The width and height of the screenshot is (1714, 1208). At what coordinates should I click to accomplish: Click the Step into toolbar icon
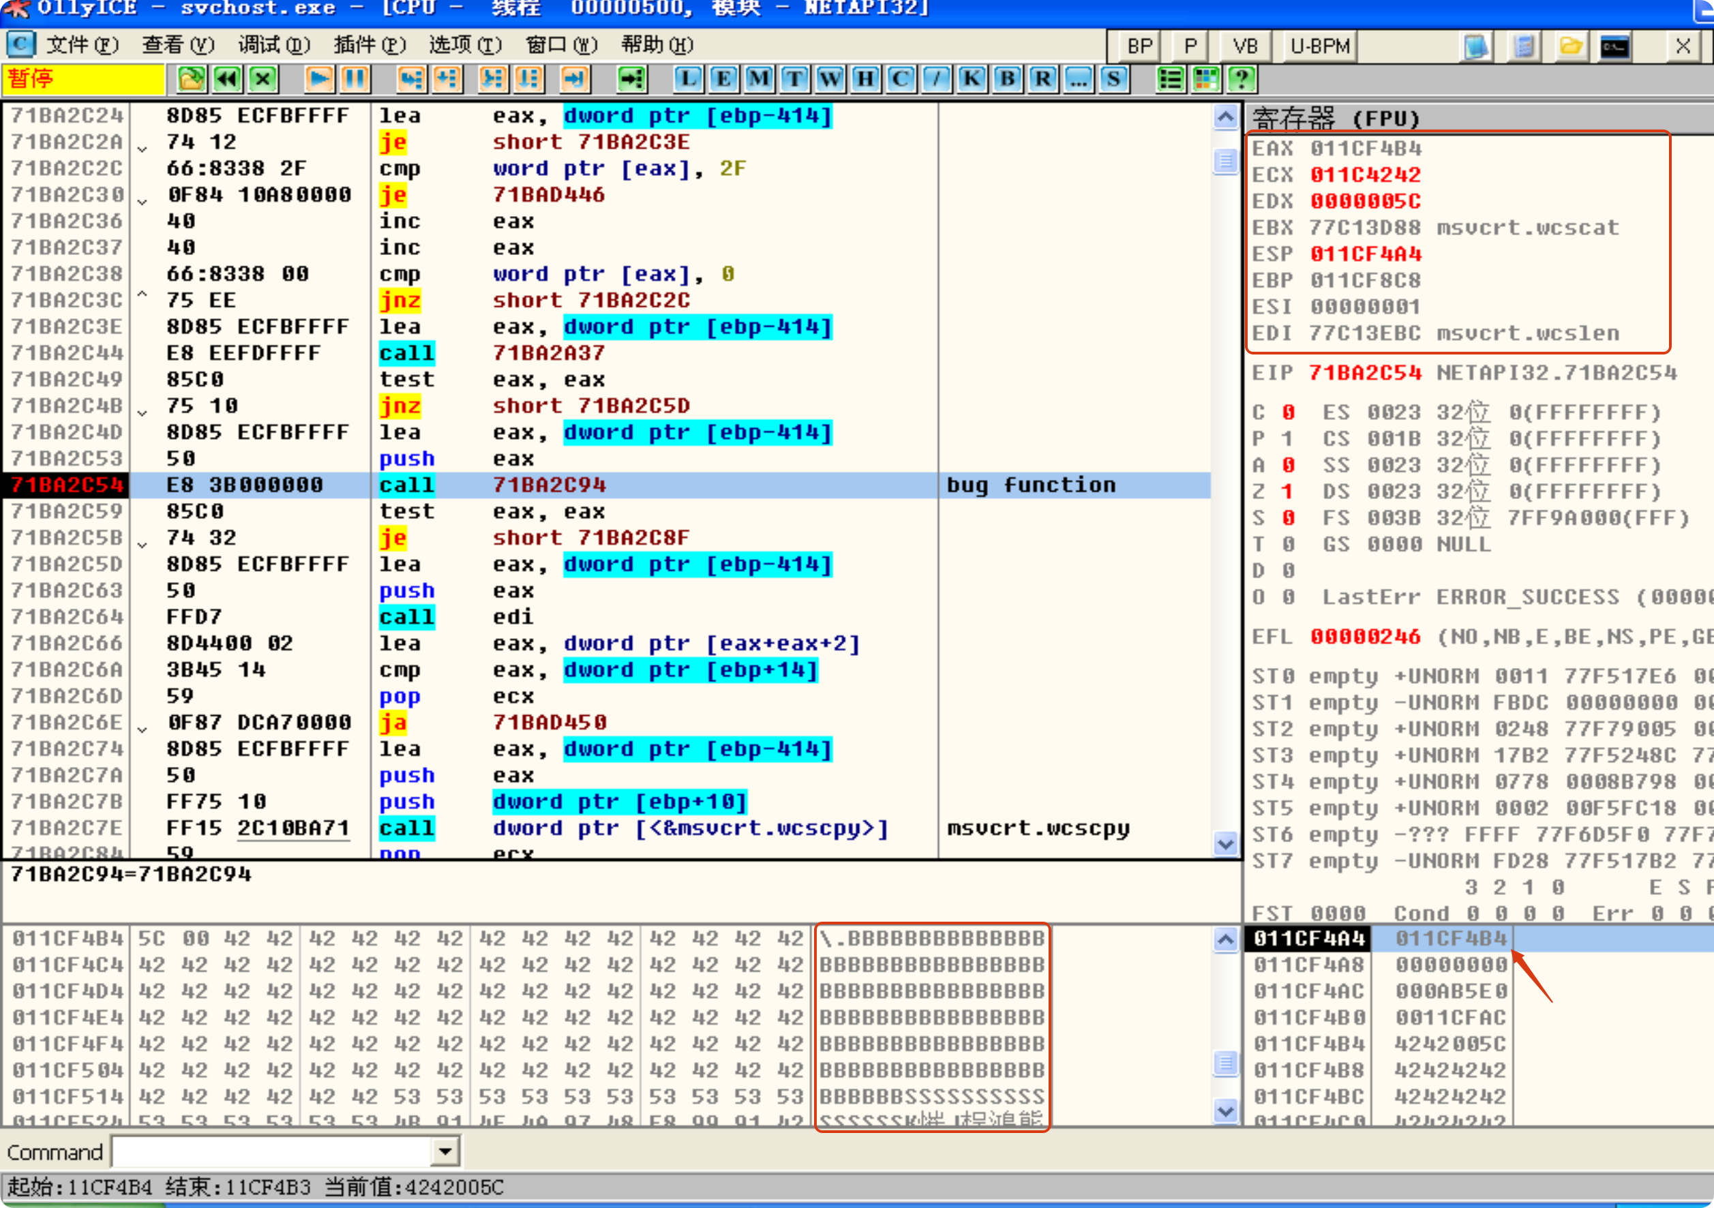click(411, 79)
